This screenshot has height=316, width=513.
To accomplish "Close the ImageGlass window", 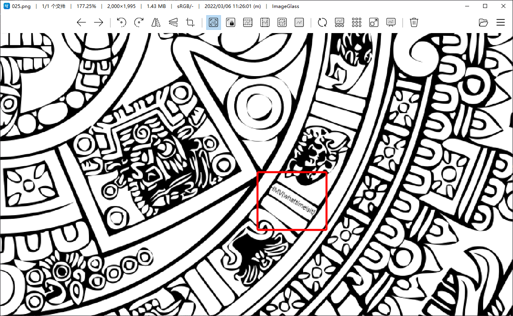I will click(503, 6).
